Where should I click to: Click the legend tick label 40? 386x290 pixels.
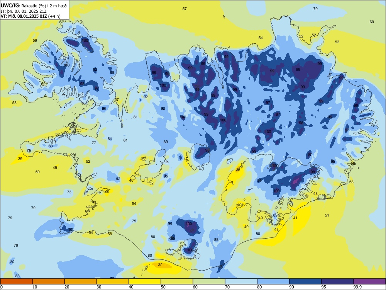[131, 287]
